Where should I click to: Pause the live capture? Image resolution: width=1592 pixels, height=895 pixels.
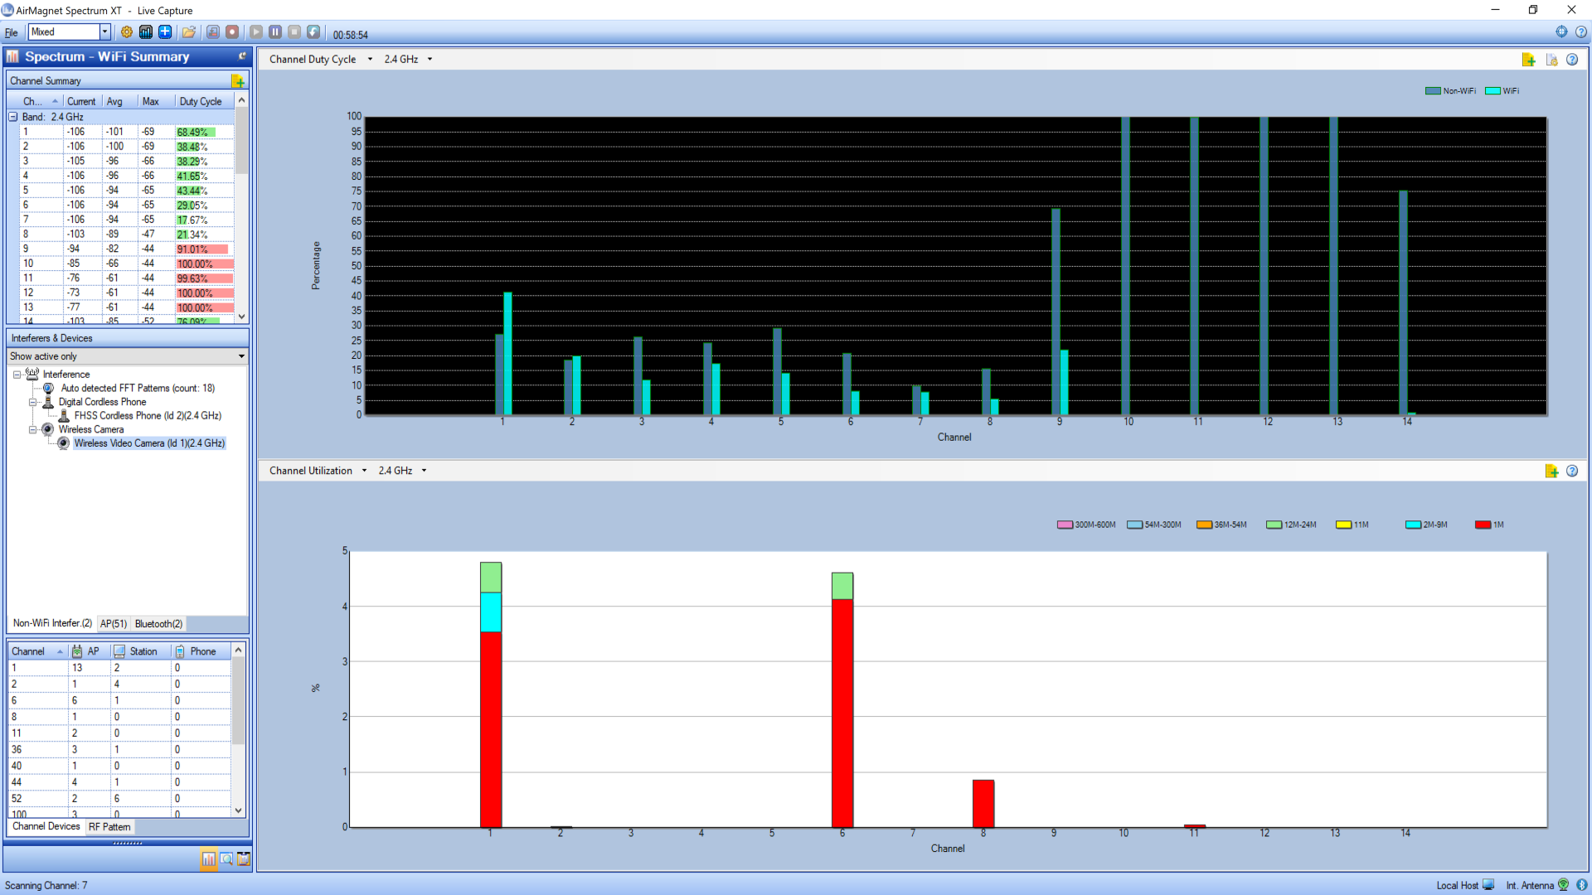(275, 31)
